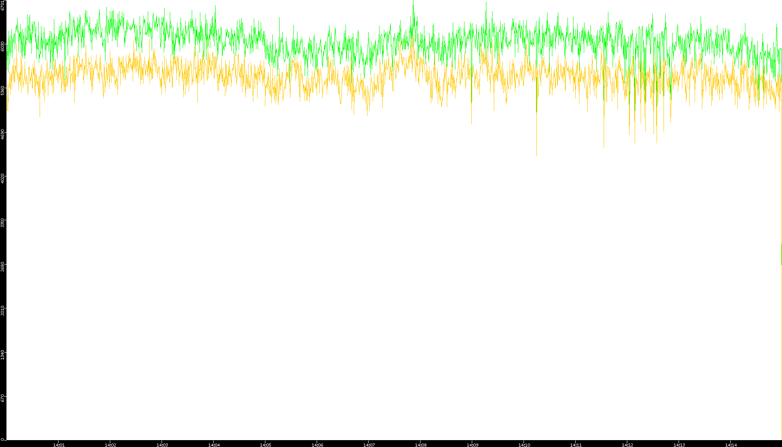782x447 pixels.
Task: Click the 14:01 time axis label
Action: point(59,445)
